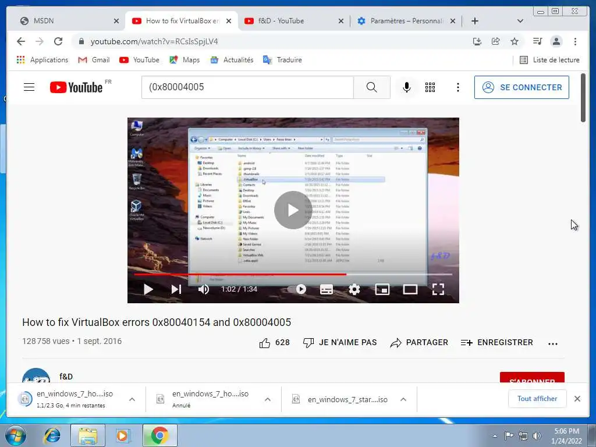Viewport: 596px width, 447px height.
Task: Select the How to fix VirtualBox tab
Action: (x=182, y=21)
